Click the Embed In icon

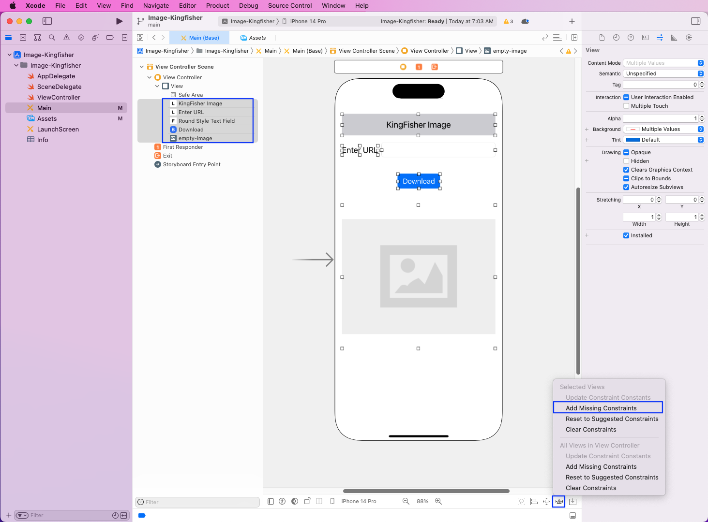pos(572,502)
